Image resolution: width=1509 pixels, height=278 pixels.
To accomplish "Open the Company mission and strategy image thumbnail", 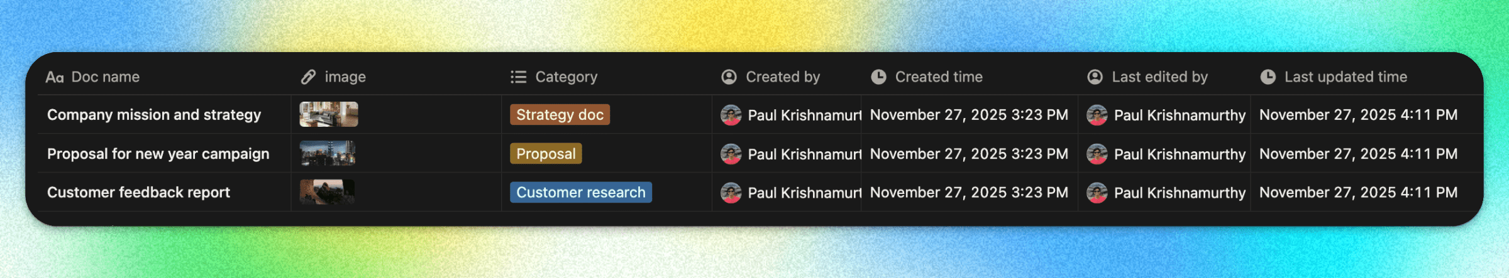I will 328,114.
